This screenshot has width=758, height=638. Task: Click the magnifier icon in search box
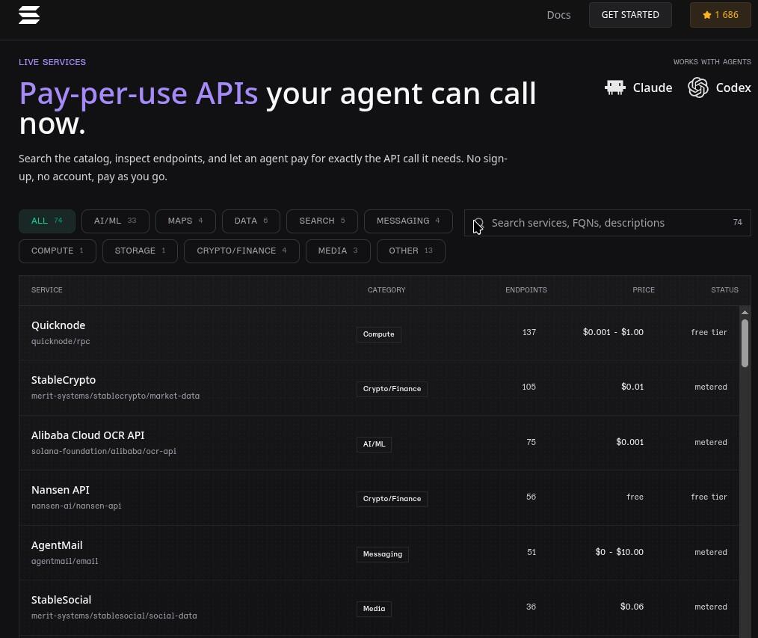pyautogui.click(x=478, y=223)
